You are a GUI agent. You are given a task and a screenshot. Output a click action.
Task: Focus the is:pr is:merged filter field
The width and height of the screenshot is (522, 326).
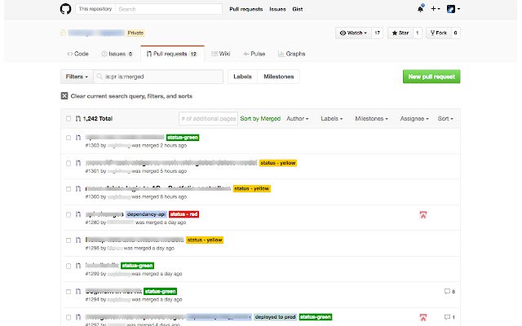(x=158, y=77)
